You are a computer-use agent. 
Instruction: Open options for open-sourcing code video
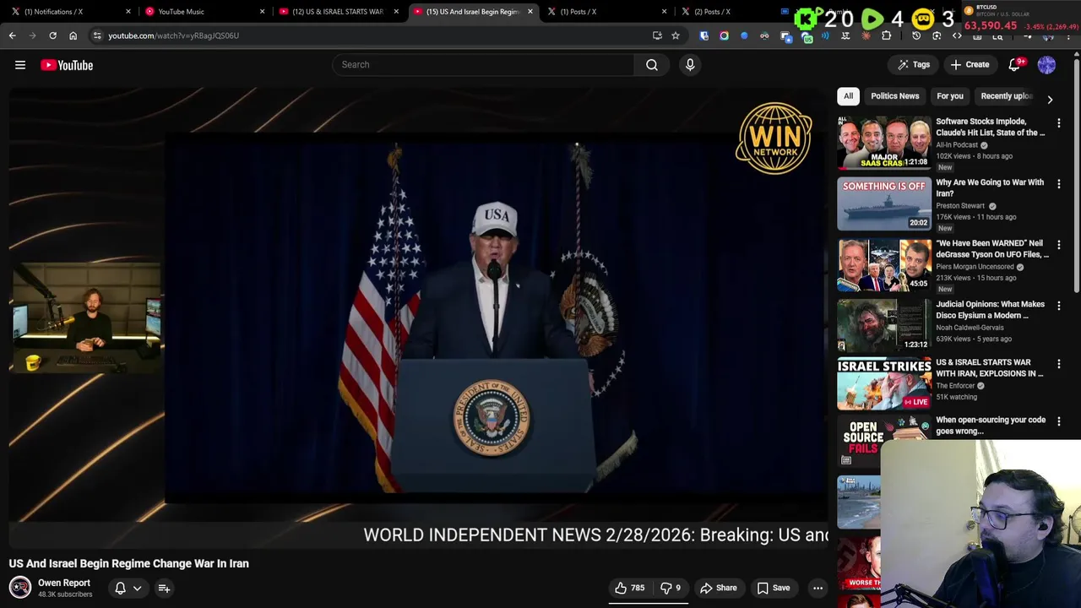click(x=1058, y=421)
